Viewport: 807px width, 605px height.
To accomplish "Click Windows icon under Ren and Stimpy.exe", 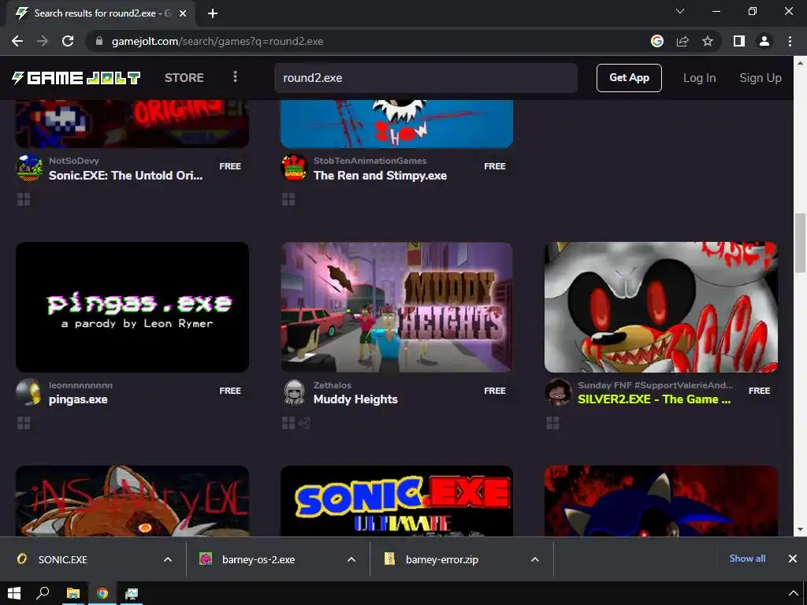I will [x=288, y=199].
